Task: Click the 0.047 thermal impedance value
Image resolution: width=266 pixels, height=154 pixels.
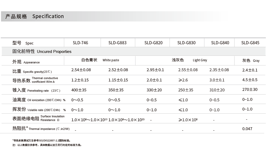Action: [247, 129]
